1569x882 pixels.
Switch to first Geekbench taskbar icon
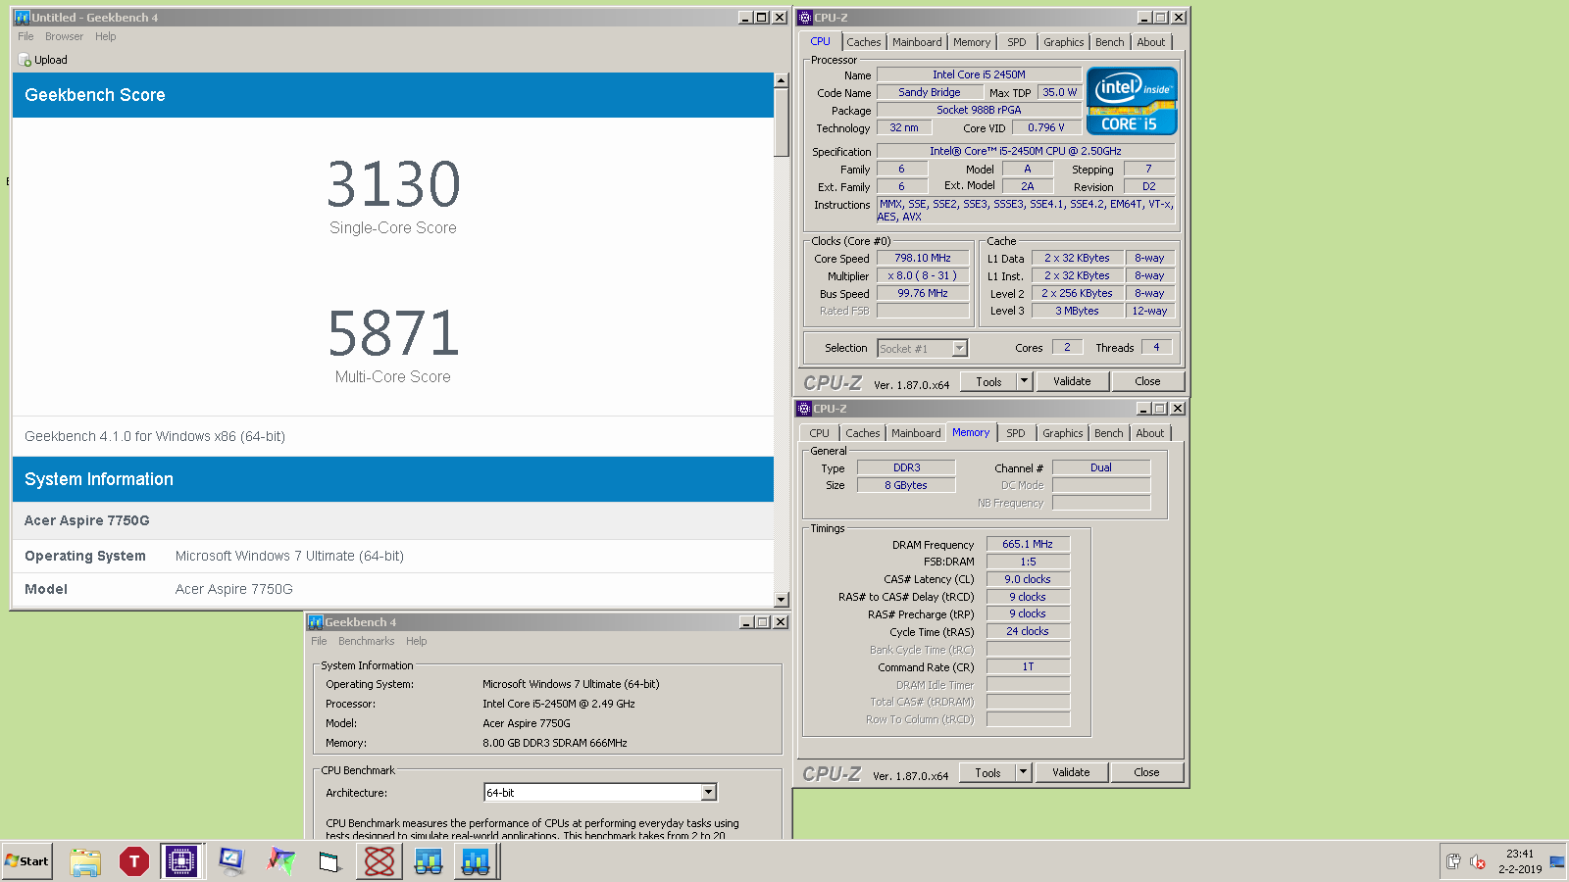click(x=429, y=861)
